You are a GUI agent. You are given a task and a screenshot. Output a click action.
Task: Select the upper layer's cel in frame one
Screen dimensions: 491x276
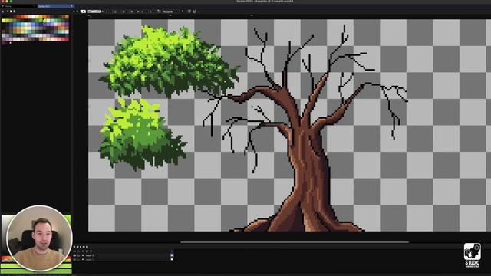tap(172, 255)
